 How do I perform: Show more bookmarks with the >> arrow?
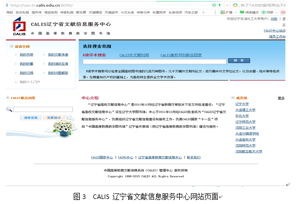point(204,13)
